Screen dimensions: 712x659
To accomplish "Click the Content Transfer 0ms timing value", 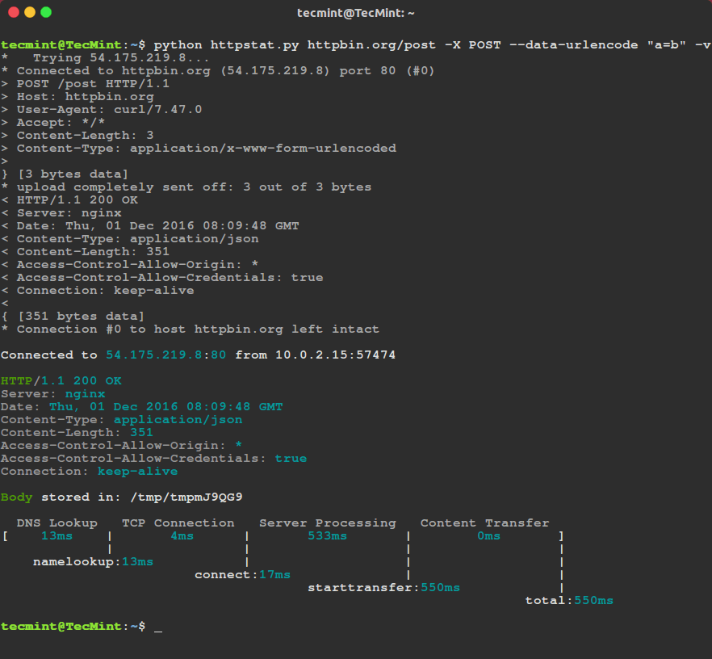I will pos(488,535).
